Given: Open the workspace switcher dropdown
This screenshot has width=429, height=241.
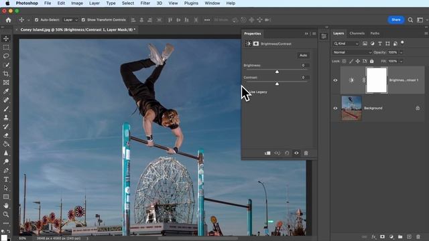Looking at the screenshot, I should point(422,20).
